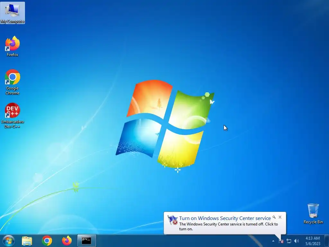Click the Show desktop strip at taskbar end
Screen dimensions: 329x247
pos(327,241)
